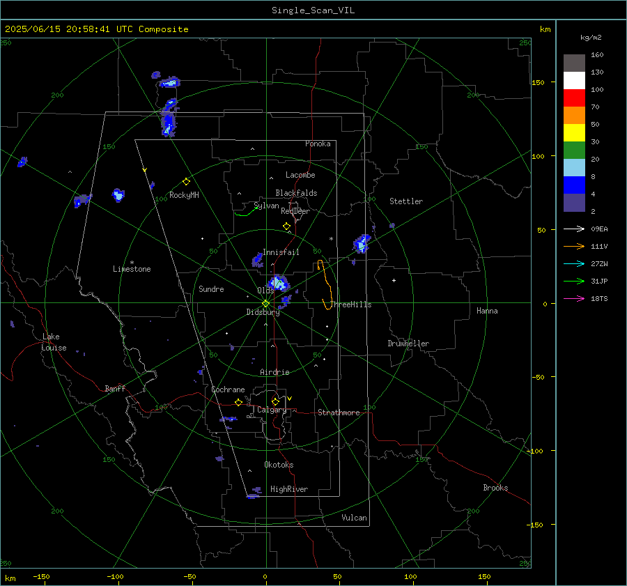The image size is (627, 586).
Task: Click the 31JP legend label
Action: pyautogui.click(x=599, y=282)
